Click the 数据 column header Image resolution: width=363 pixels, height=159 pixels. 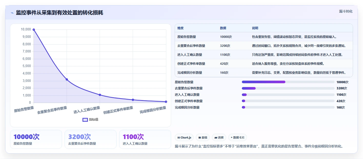pyautogui.click(x=223, y=28)
